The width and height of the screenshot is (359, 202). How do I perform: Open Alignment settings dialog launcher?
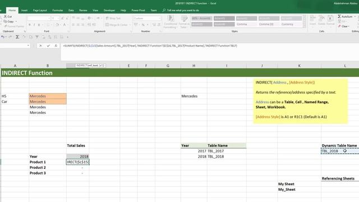tap(131, 31)
